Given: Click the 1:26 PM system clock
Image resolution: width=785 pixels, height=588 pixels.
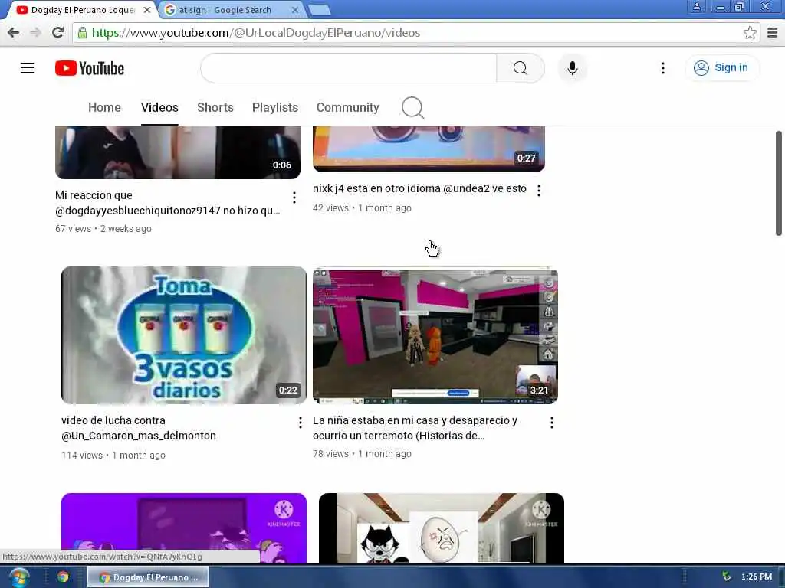Looking at the screenshot, I should click(x=757, y=577).
